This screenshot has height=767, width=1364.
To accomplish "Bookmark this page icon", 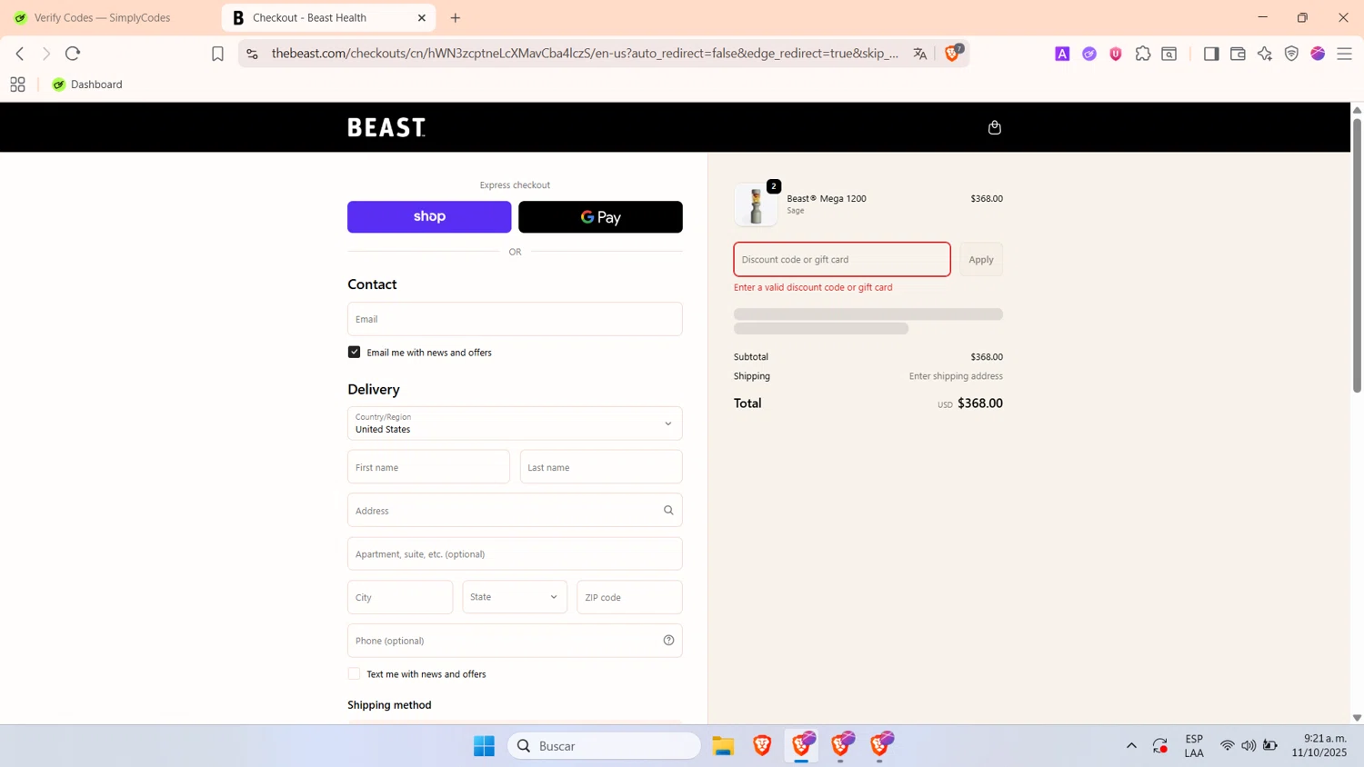I will pyautogui.click(x=217, y=54).
